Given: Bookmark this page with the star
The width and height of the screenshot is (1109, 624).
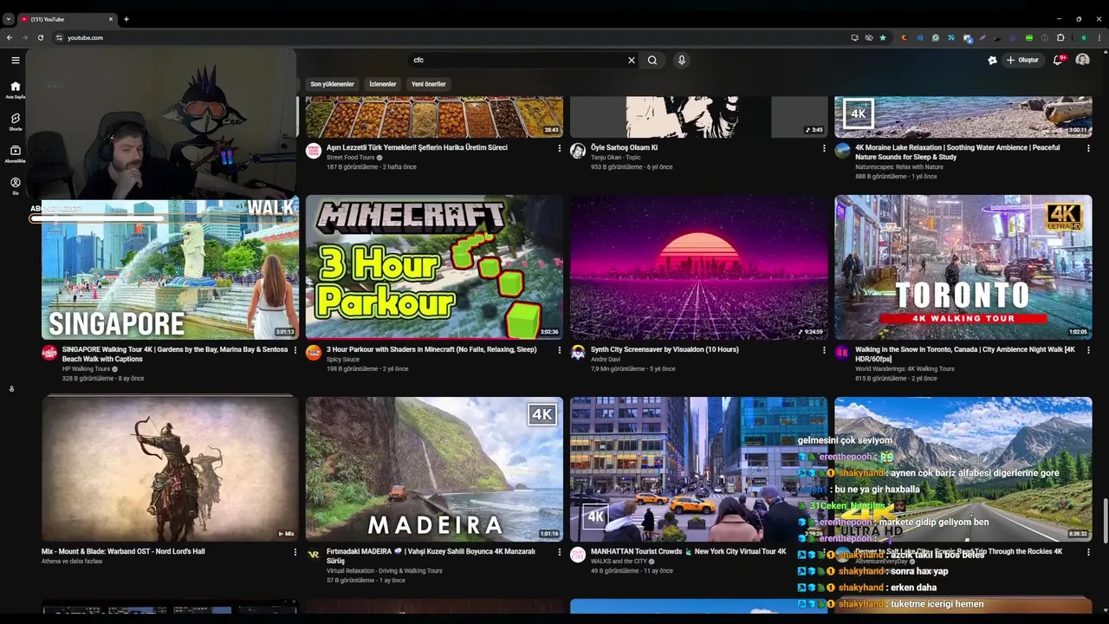Looking at the screenshot, I should click(x=883, y=37).
